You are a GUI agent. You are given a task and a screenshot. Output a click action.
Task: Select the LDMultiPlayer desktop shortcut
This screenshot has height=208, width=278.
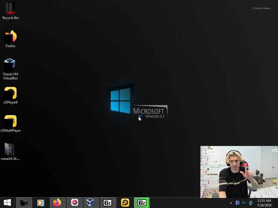[x=11, y=123]
